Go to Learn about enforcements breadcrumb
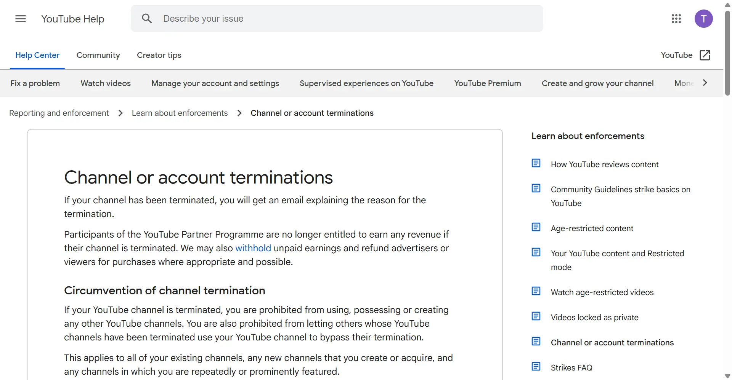 [180, 113]
